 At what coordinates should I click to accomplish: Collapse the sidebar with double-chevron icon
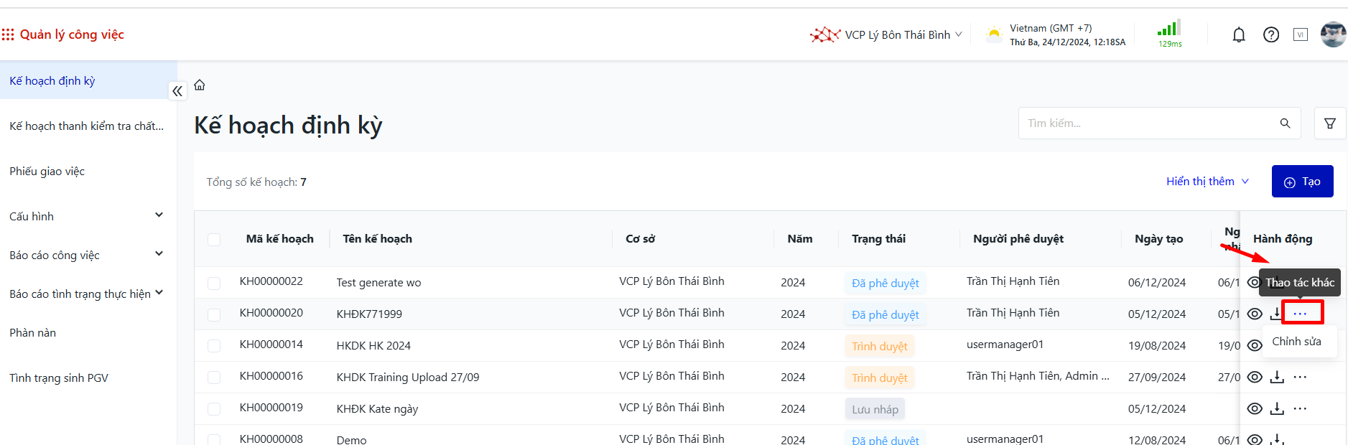pos(177,91)
